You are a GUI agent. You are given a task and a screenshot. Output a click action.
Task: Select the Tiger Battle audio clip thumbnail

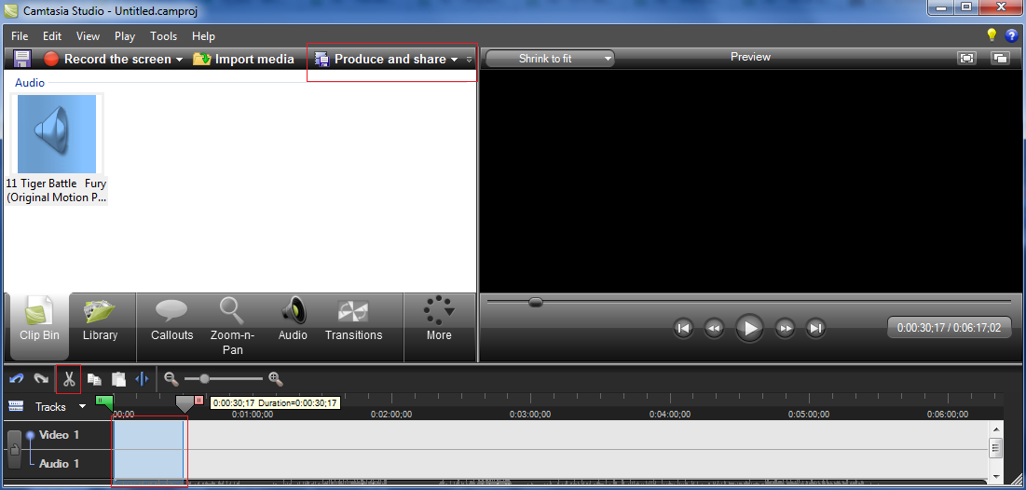tap(56, 134)
